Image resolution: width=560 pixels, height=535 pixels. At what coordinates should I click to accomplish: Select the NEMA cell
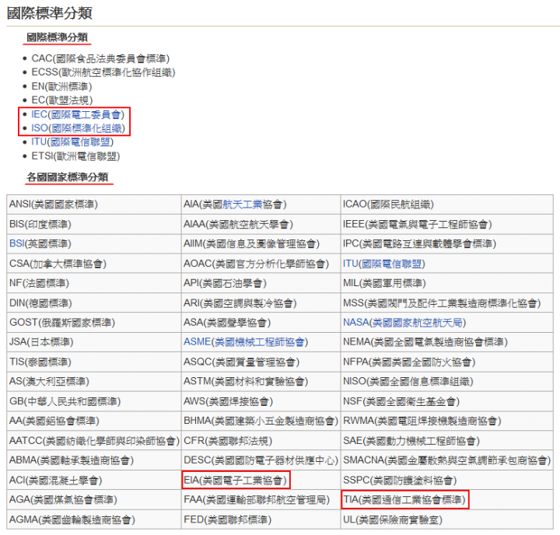(447, 342)
